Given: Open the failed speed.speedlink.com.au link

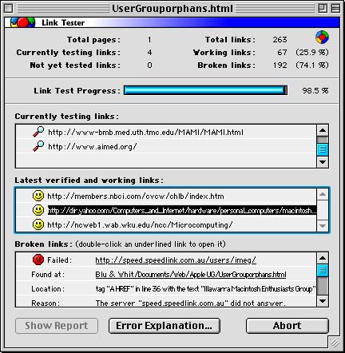Looking at the screenshot, I should point(176,260).
